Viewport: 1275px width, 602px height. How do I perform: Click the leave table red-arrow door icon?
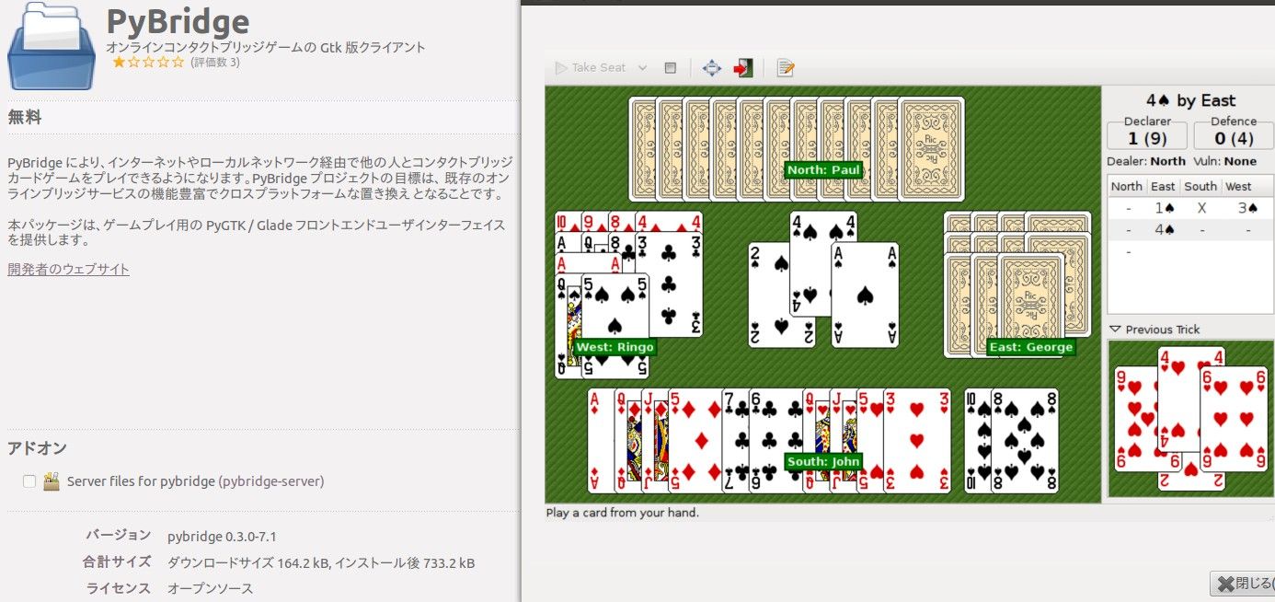743,68
